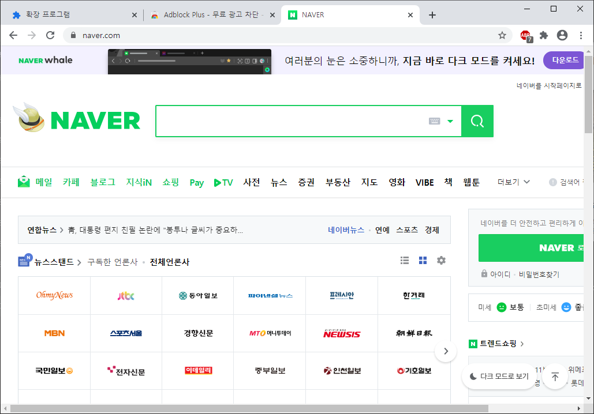Open 네이버뉴스 link
The image size is (594, 414).
tap(346, 229)
